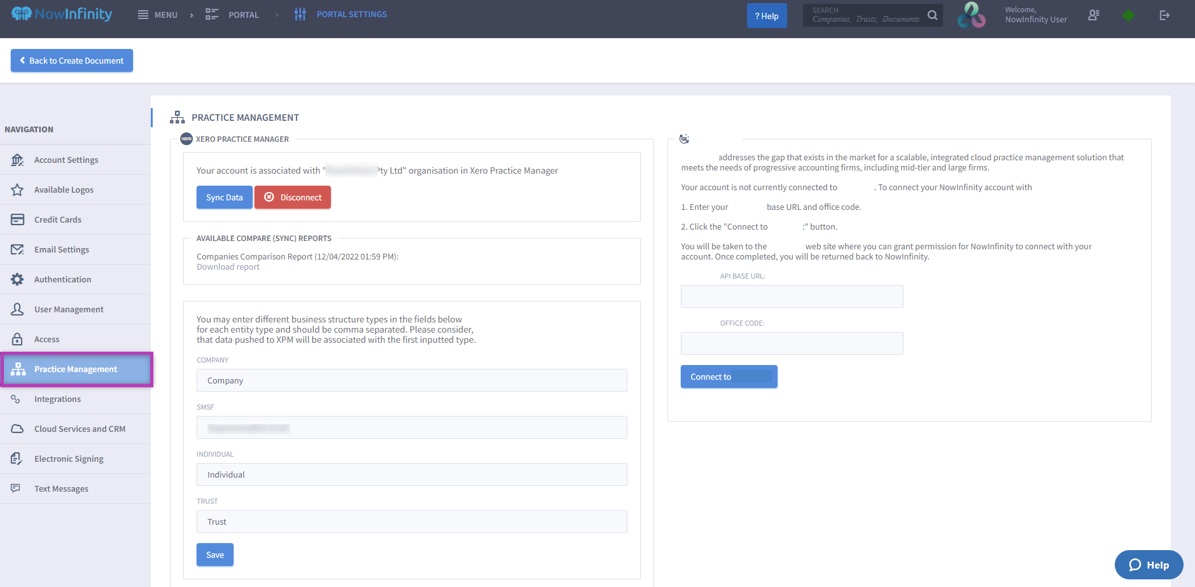Open Email Settings section
This screenshot has height=587, width=1195.
coord(75,249)
